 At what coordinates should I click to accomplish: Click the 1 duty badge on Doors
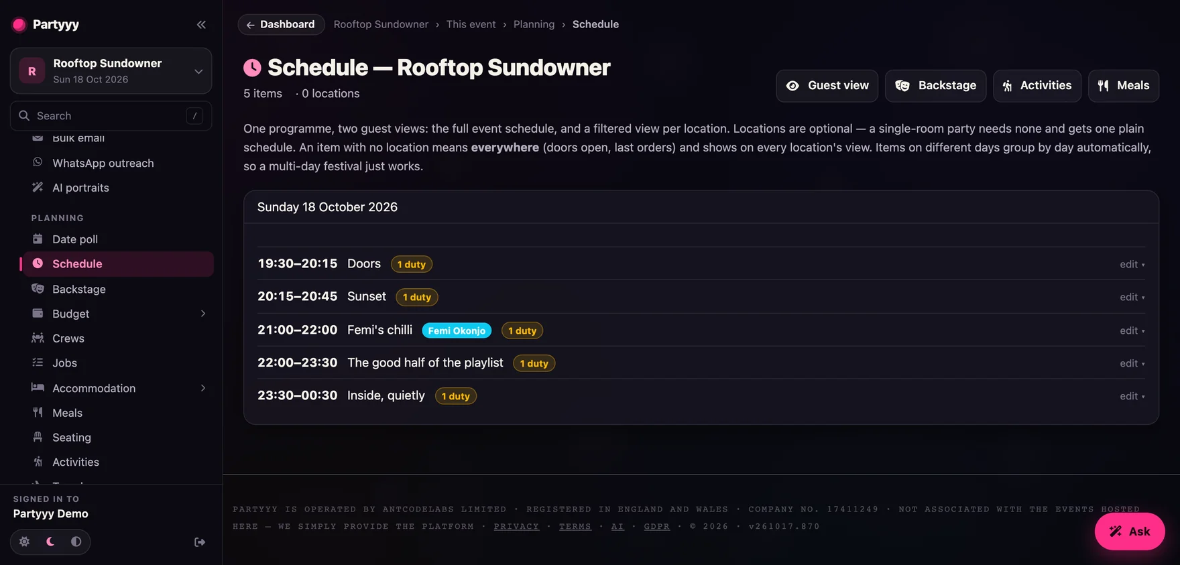[x=412, y=265]
